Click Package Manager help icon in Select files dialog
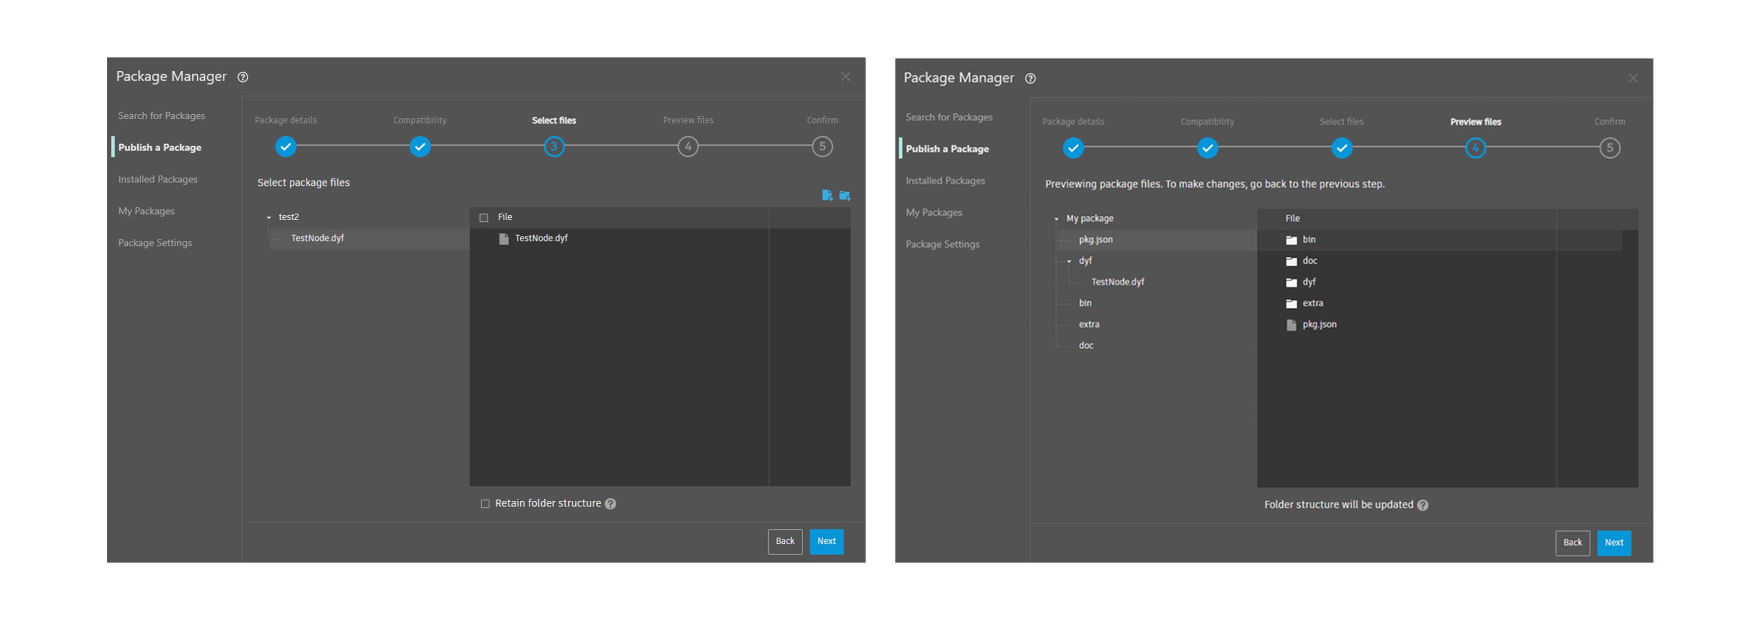Viewport: 1761px width, 620px height. click(243, 77)
